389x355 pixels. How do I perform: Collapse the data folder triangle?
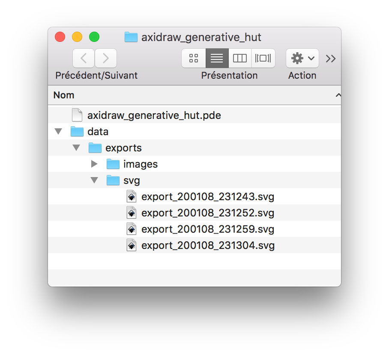(x=58, y=131)
